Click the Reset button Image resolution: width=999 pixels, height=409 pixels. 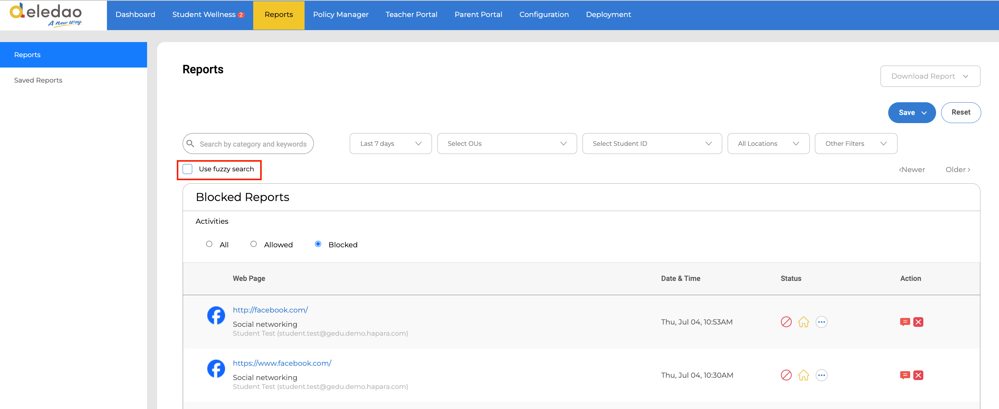click(961, 112)
